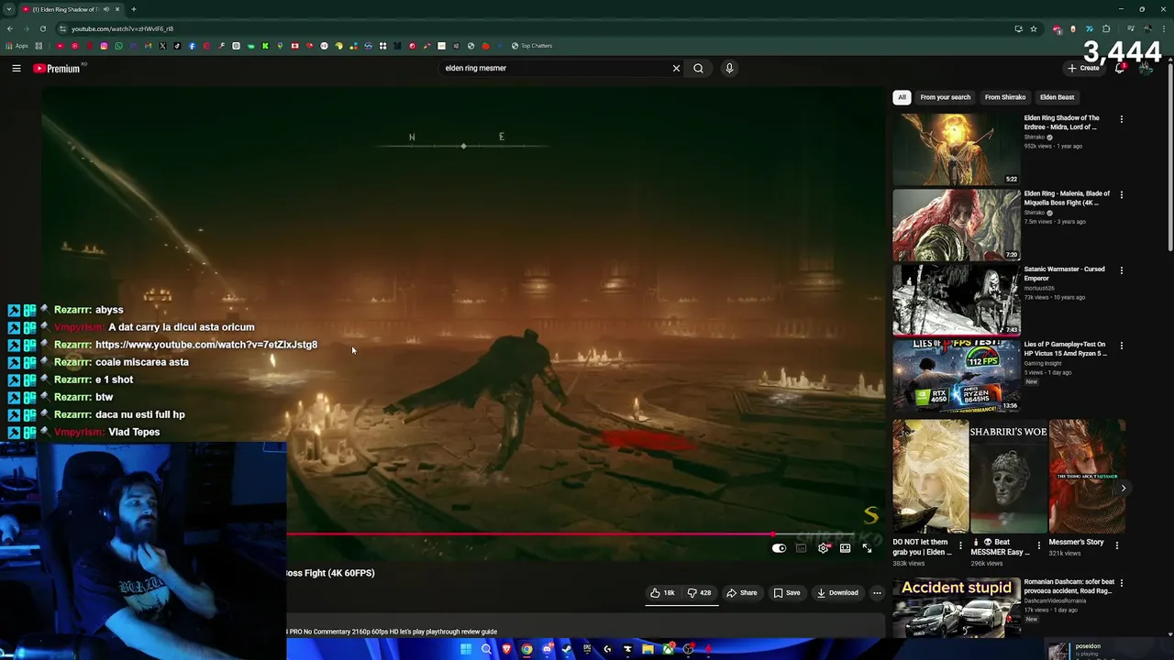Open options for Beat MESSMER Easy short
The height and width of the screenshot is (660, 1174).
click(x=1038, y=544)
